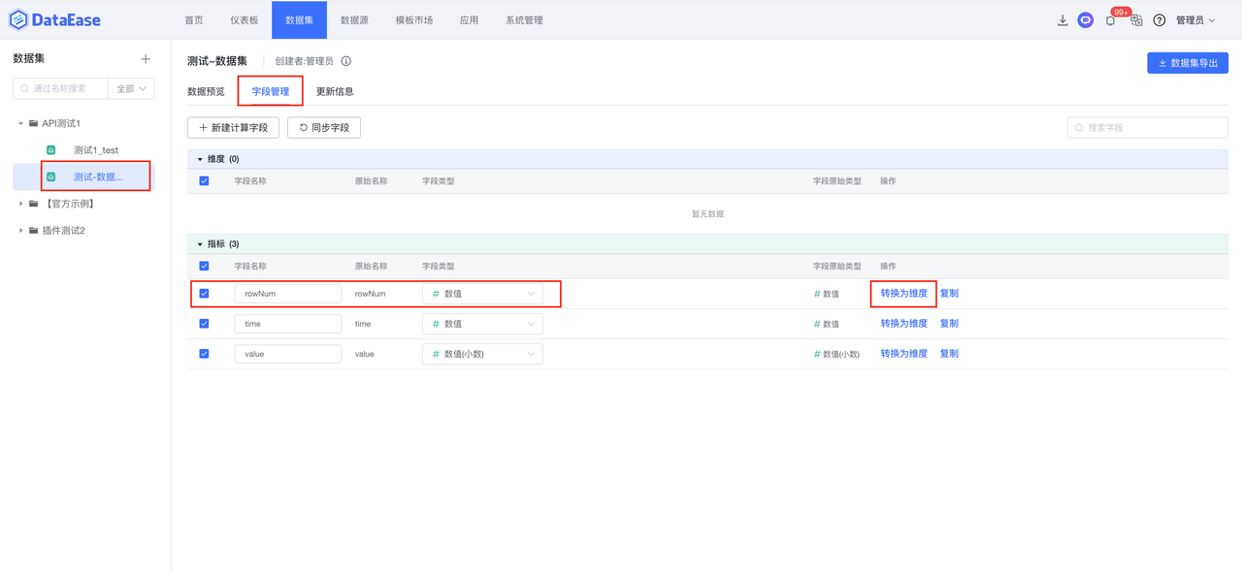Click the 搜索字段 search input field
Screen dimensions: 1242x572
pyautogui.click(x=1147, y=127)
